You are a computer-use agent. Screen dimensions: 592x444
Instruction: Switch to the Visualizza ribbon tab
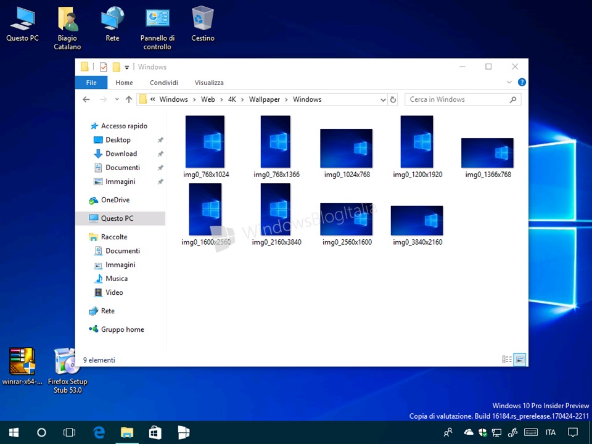point(209,83)
